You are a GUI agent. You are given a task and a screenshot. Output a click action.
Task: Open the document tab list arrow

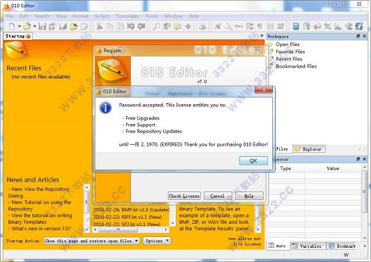pos(261,36)
